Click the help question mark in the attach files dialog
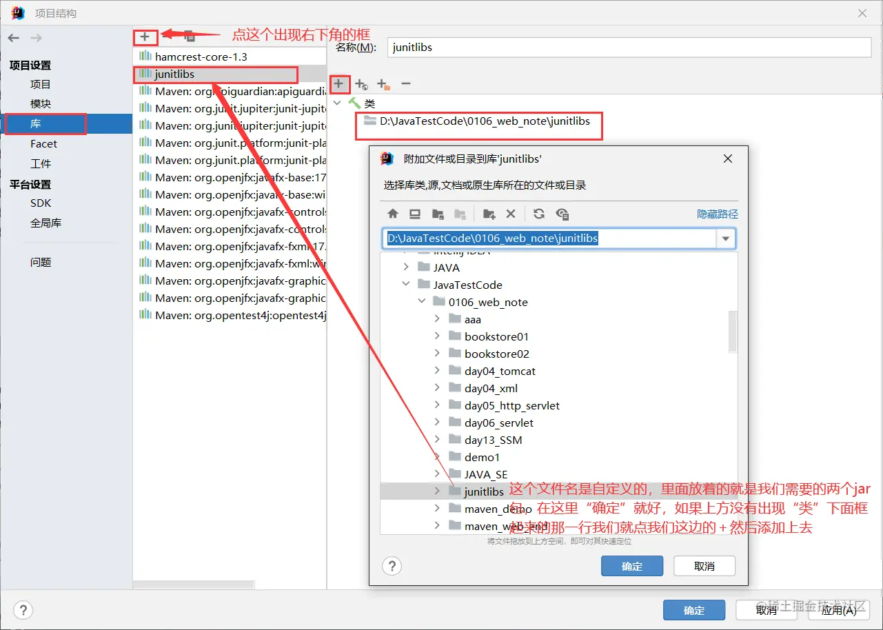883x630 pixels. [x=392, y=566]
